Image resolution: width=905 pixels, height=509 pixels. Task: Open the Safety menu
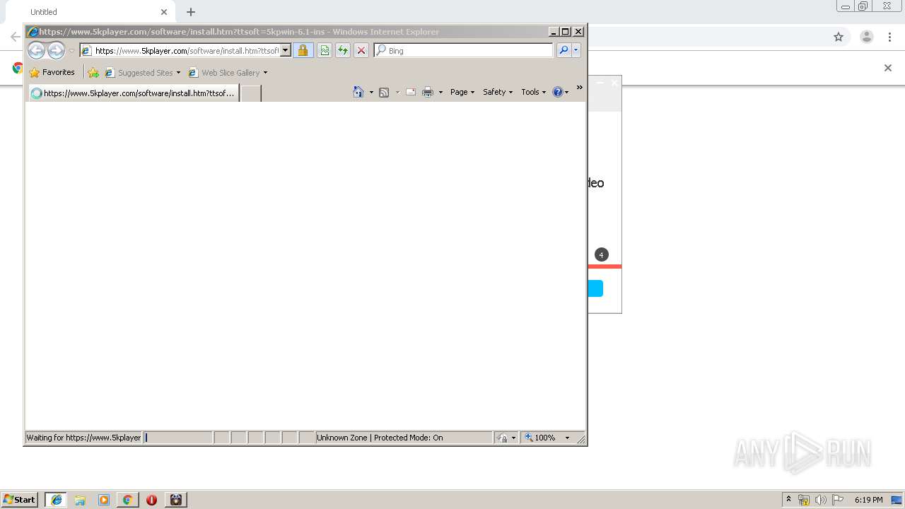click(498, 92)
